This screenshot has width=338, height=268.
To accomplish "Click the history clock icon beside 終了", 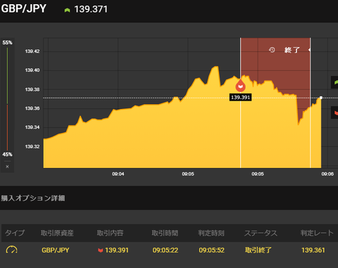I will tap(272, 50).
